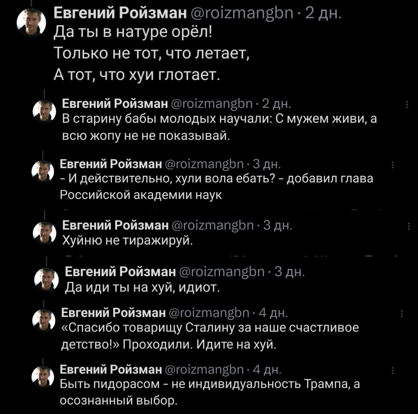418x414 pixels.
Task: Click @roizmangbn handle on the 'идиот' tweet
Action: click(x=222, y=271)
